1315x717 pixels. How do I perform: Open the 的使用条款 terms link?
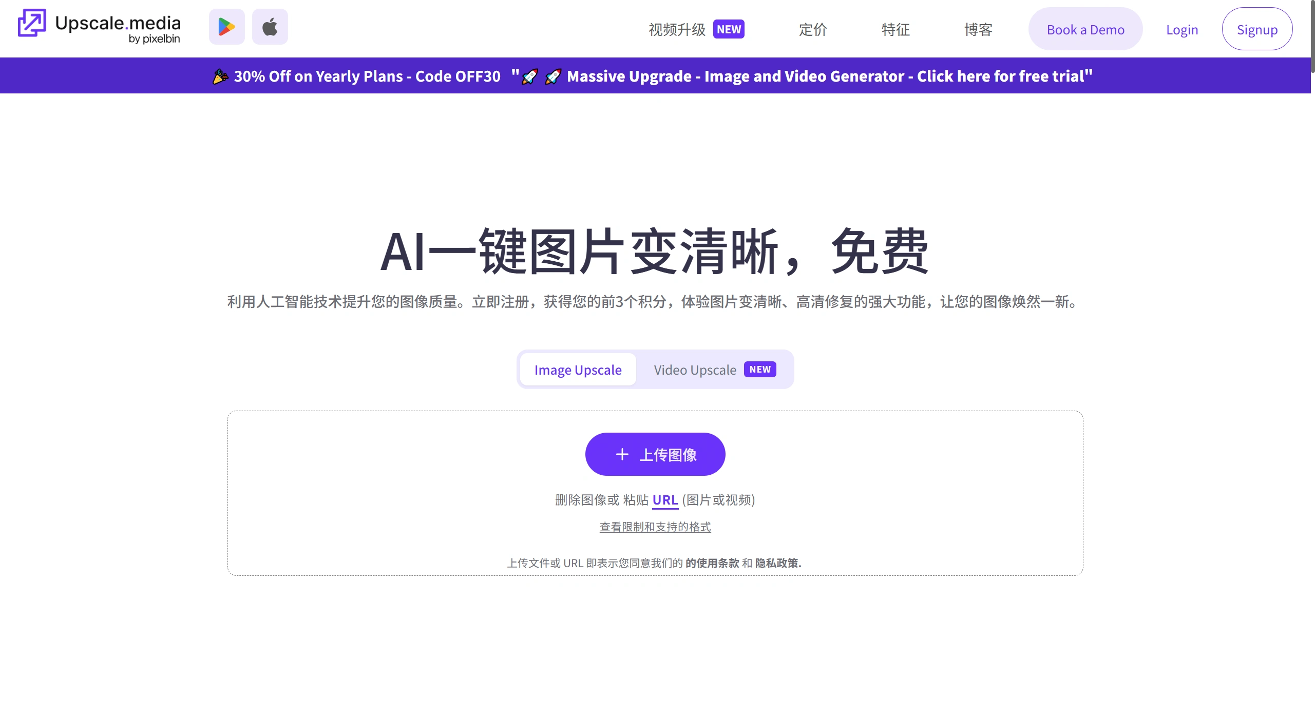(x=712, y=563)
